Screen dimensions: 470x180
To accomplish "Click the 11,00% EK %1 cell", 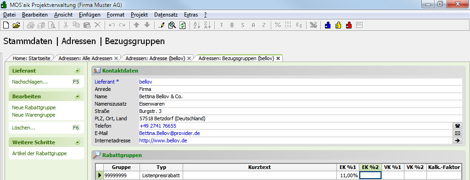I will pyautogui.click(x=348, y=175).
